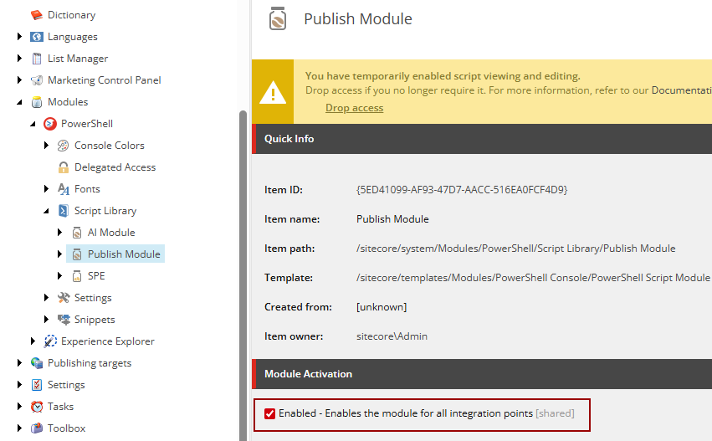
Task: Click the Tasks alarm clock icon
Action: click(x=37, y=407)
